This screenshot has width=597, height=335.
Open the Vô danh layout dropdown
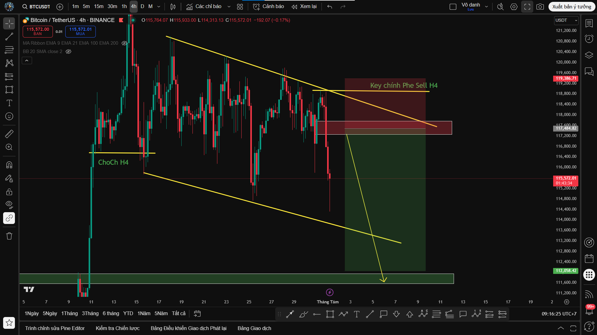[x=486, y=7]
